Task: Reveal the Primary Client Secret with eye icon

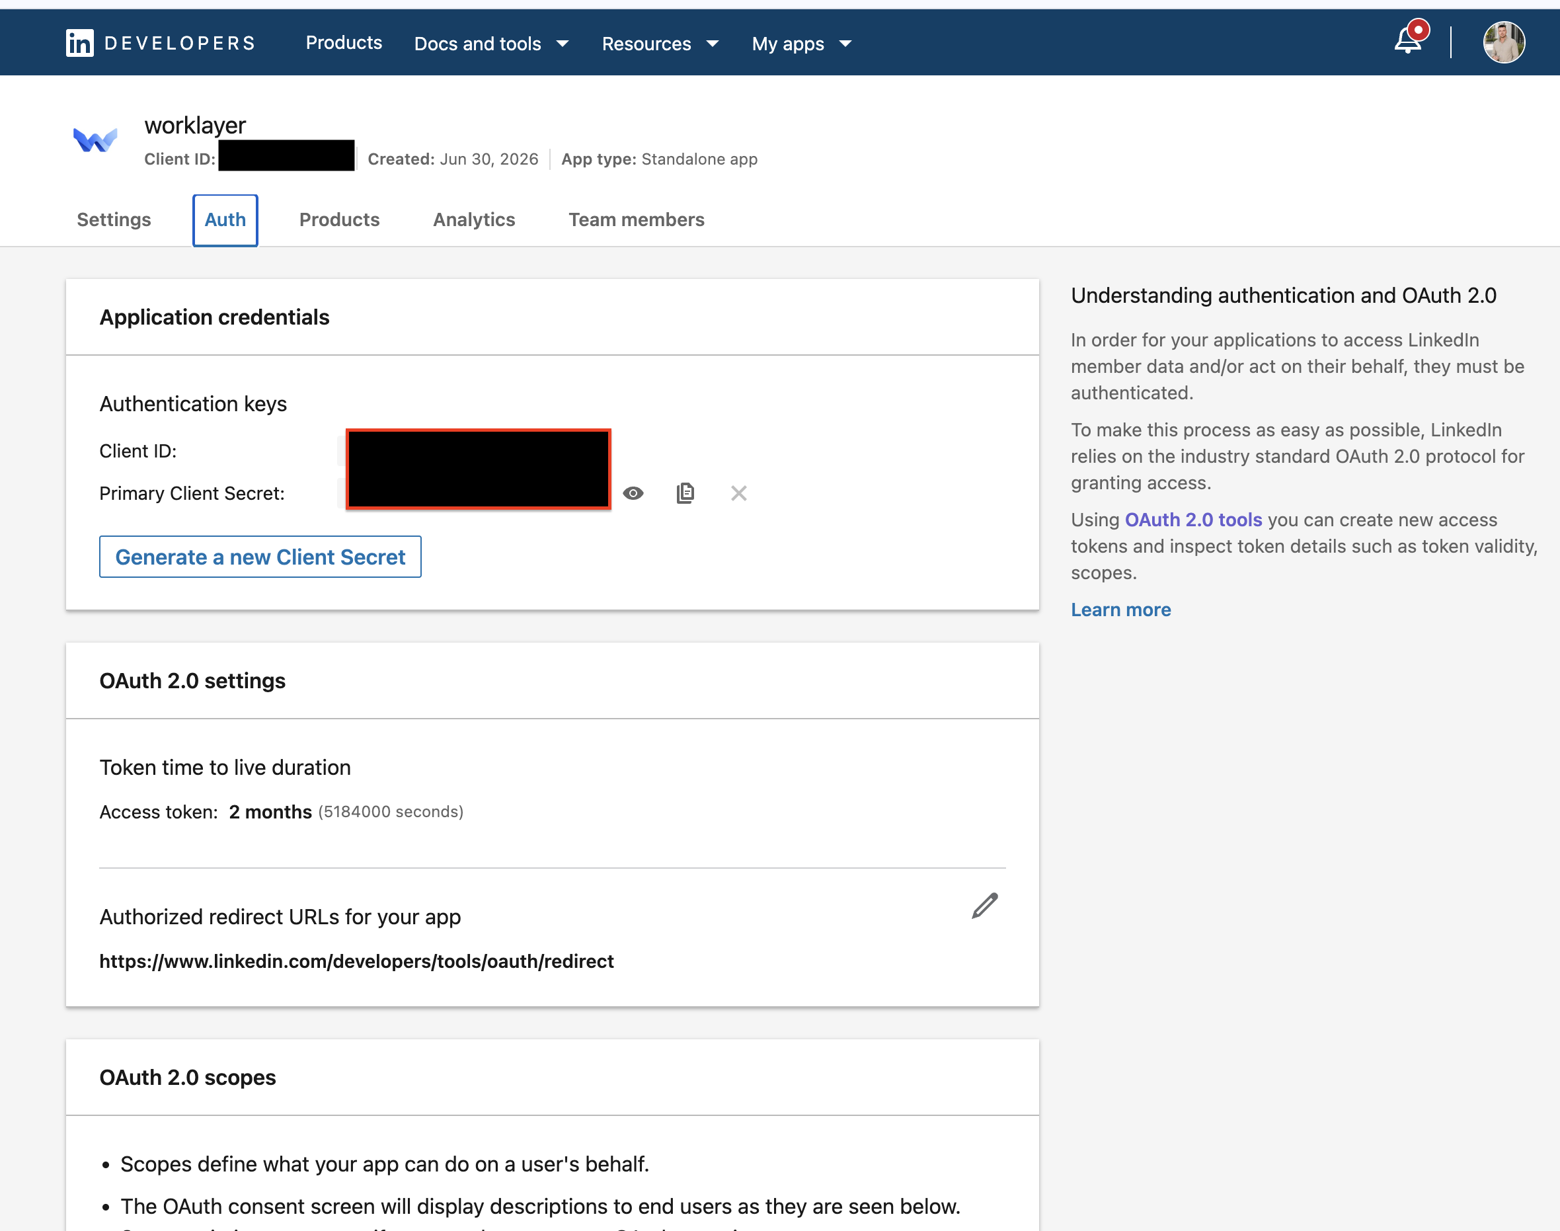Action: click(633, 493)
